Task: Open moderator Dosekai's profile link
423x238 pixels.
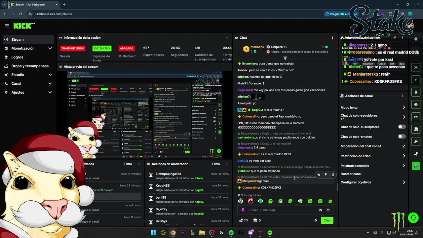Action: [199, 214]
